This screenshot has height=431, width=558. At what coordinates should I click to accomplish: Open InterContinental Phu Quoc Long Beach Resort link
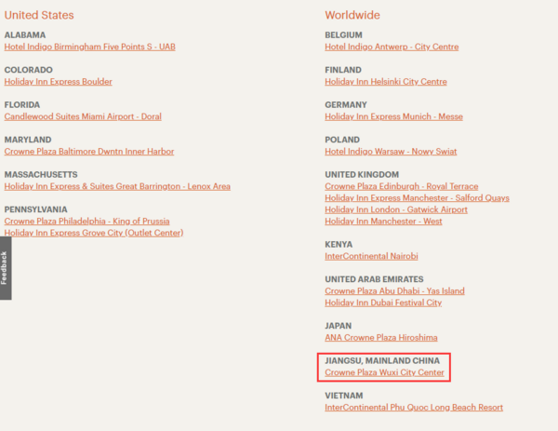(x=414, y=407)
